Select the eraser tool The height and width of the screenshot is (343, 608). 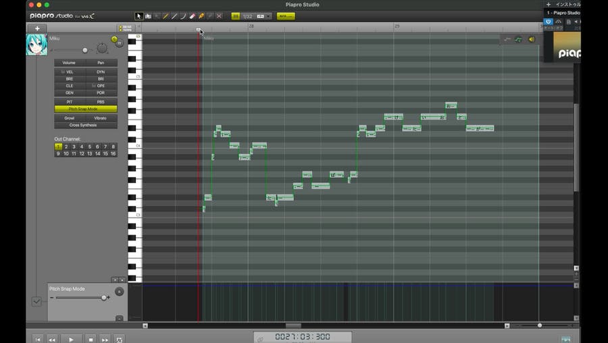[193, 16]
